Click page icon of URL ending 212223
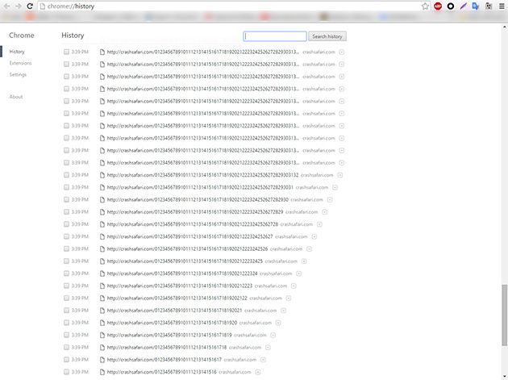Screen dimensions: 508x380 (102, 286)
